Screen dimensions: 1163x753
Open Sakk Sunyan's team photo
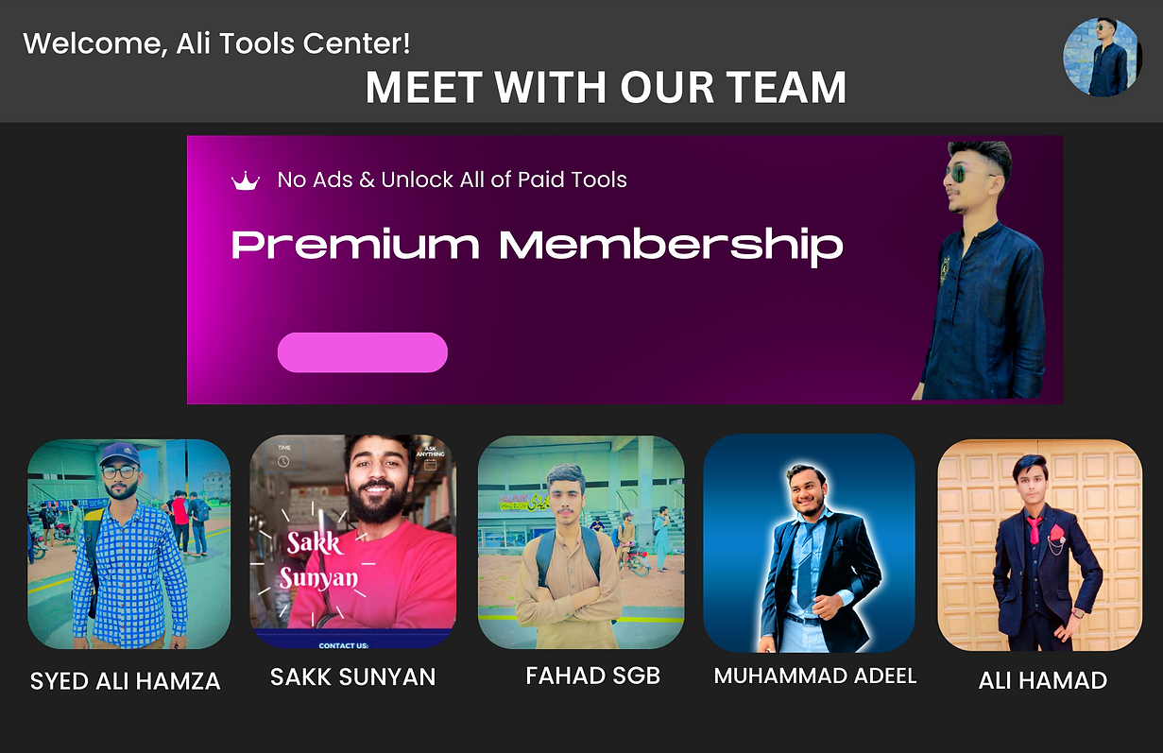352,541
